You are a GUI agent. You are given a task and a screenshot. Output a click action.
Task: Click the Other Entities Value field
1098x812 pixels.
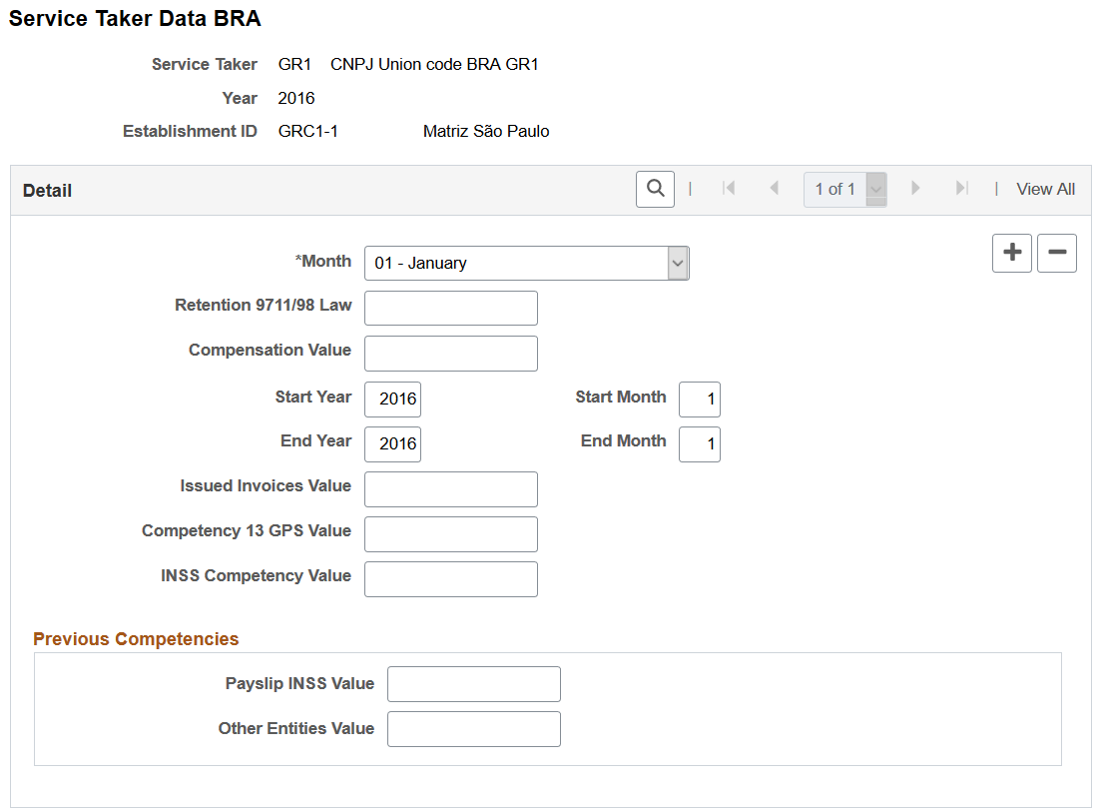473,728
